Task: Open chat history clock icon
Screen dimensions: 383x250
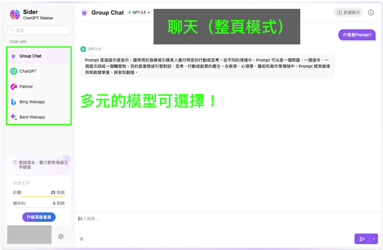Action: click(x=371, y=12)
